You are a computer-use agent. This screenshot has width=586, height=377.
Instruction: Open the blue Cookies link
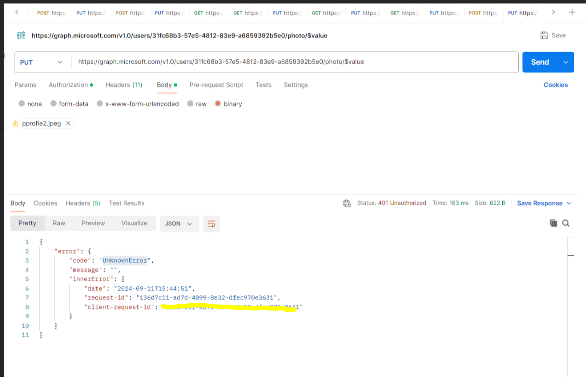[556, 85]
